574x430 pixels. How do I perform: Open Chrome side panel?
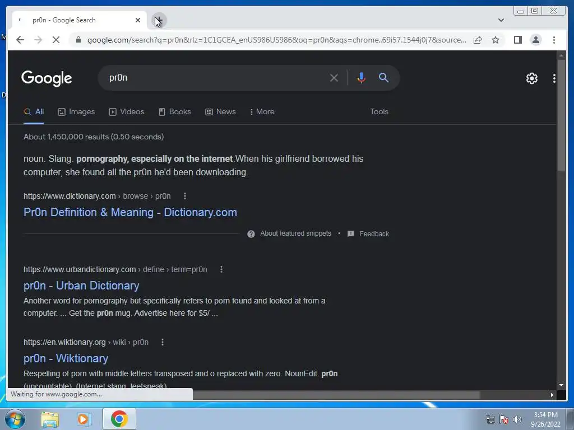pos(517,40)
